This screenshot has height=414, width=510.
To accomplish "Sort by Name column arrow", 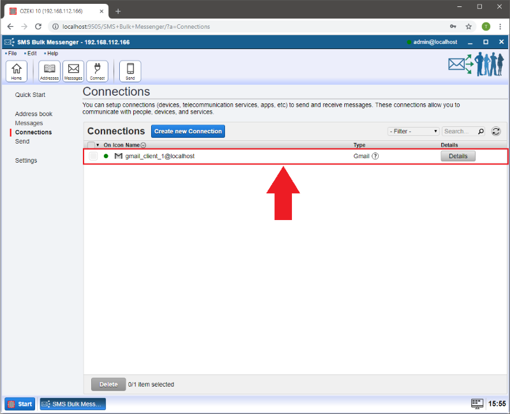I will 143,145.
